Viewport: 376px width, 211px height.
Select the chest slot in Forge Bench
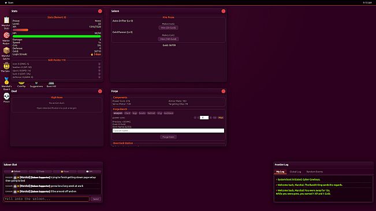127,113
